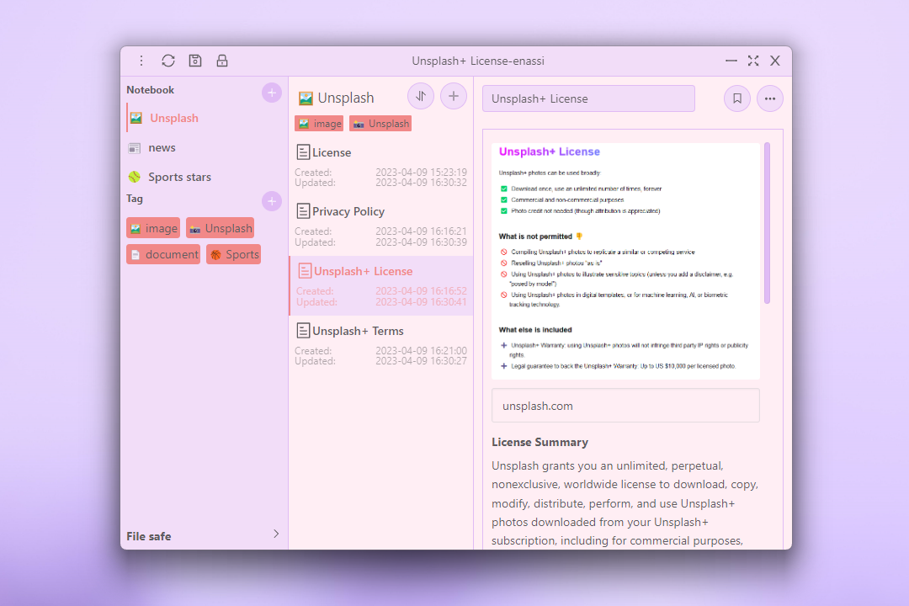
Task: Click the License Summary heading
Action: (x=540, y=442)
